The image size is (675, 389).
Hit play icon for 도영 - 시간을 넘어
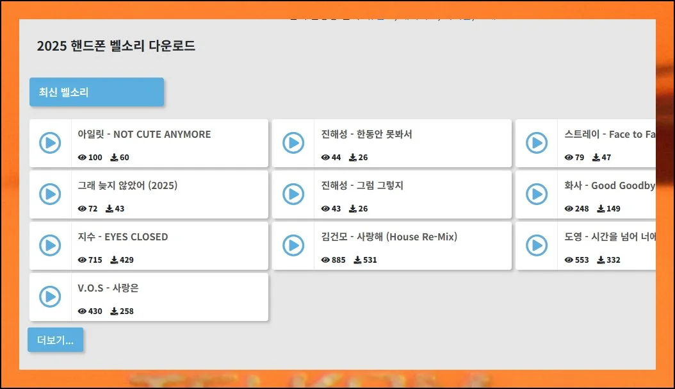pos(537,245)
